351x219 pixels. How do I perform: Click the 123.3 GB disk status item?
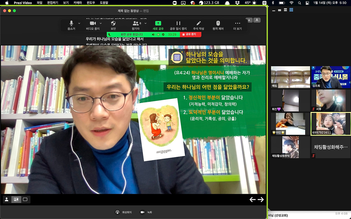point(209,3)
